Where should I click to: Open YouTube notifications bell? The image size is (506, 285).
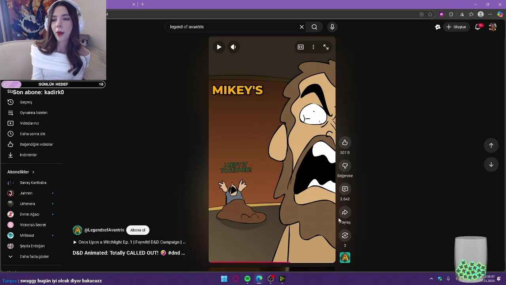point(478,27)
